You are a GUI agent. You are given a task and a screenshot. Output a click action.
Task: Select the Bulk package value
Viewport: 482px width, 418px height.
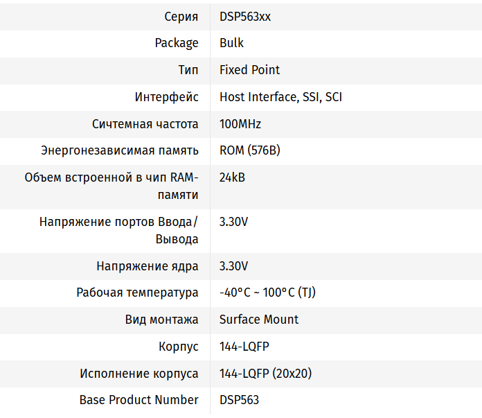[231, 43]
